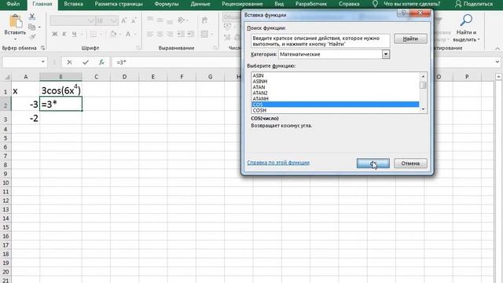The image size is (503, 283).
Task: Expand the Copy options arrow
Action: (39, 27)
